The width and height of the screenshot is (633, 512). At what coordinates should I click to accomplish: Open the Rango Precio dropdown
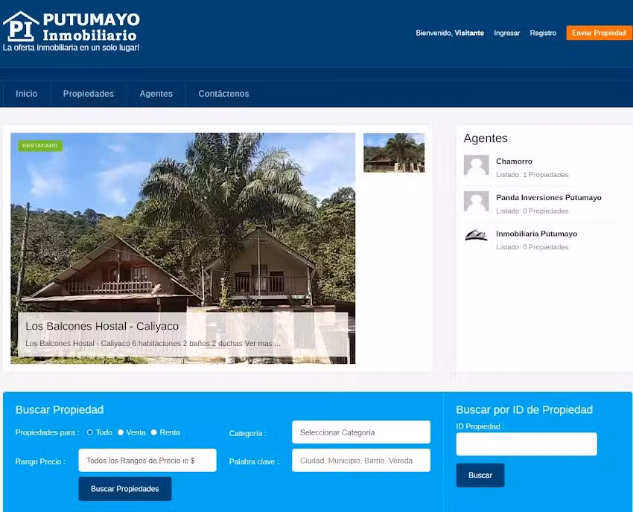tap(147, 460)
